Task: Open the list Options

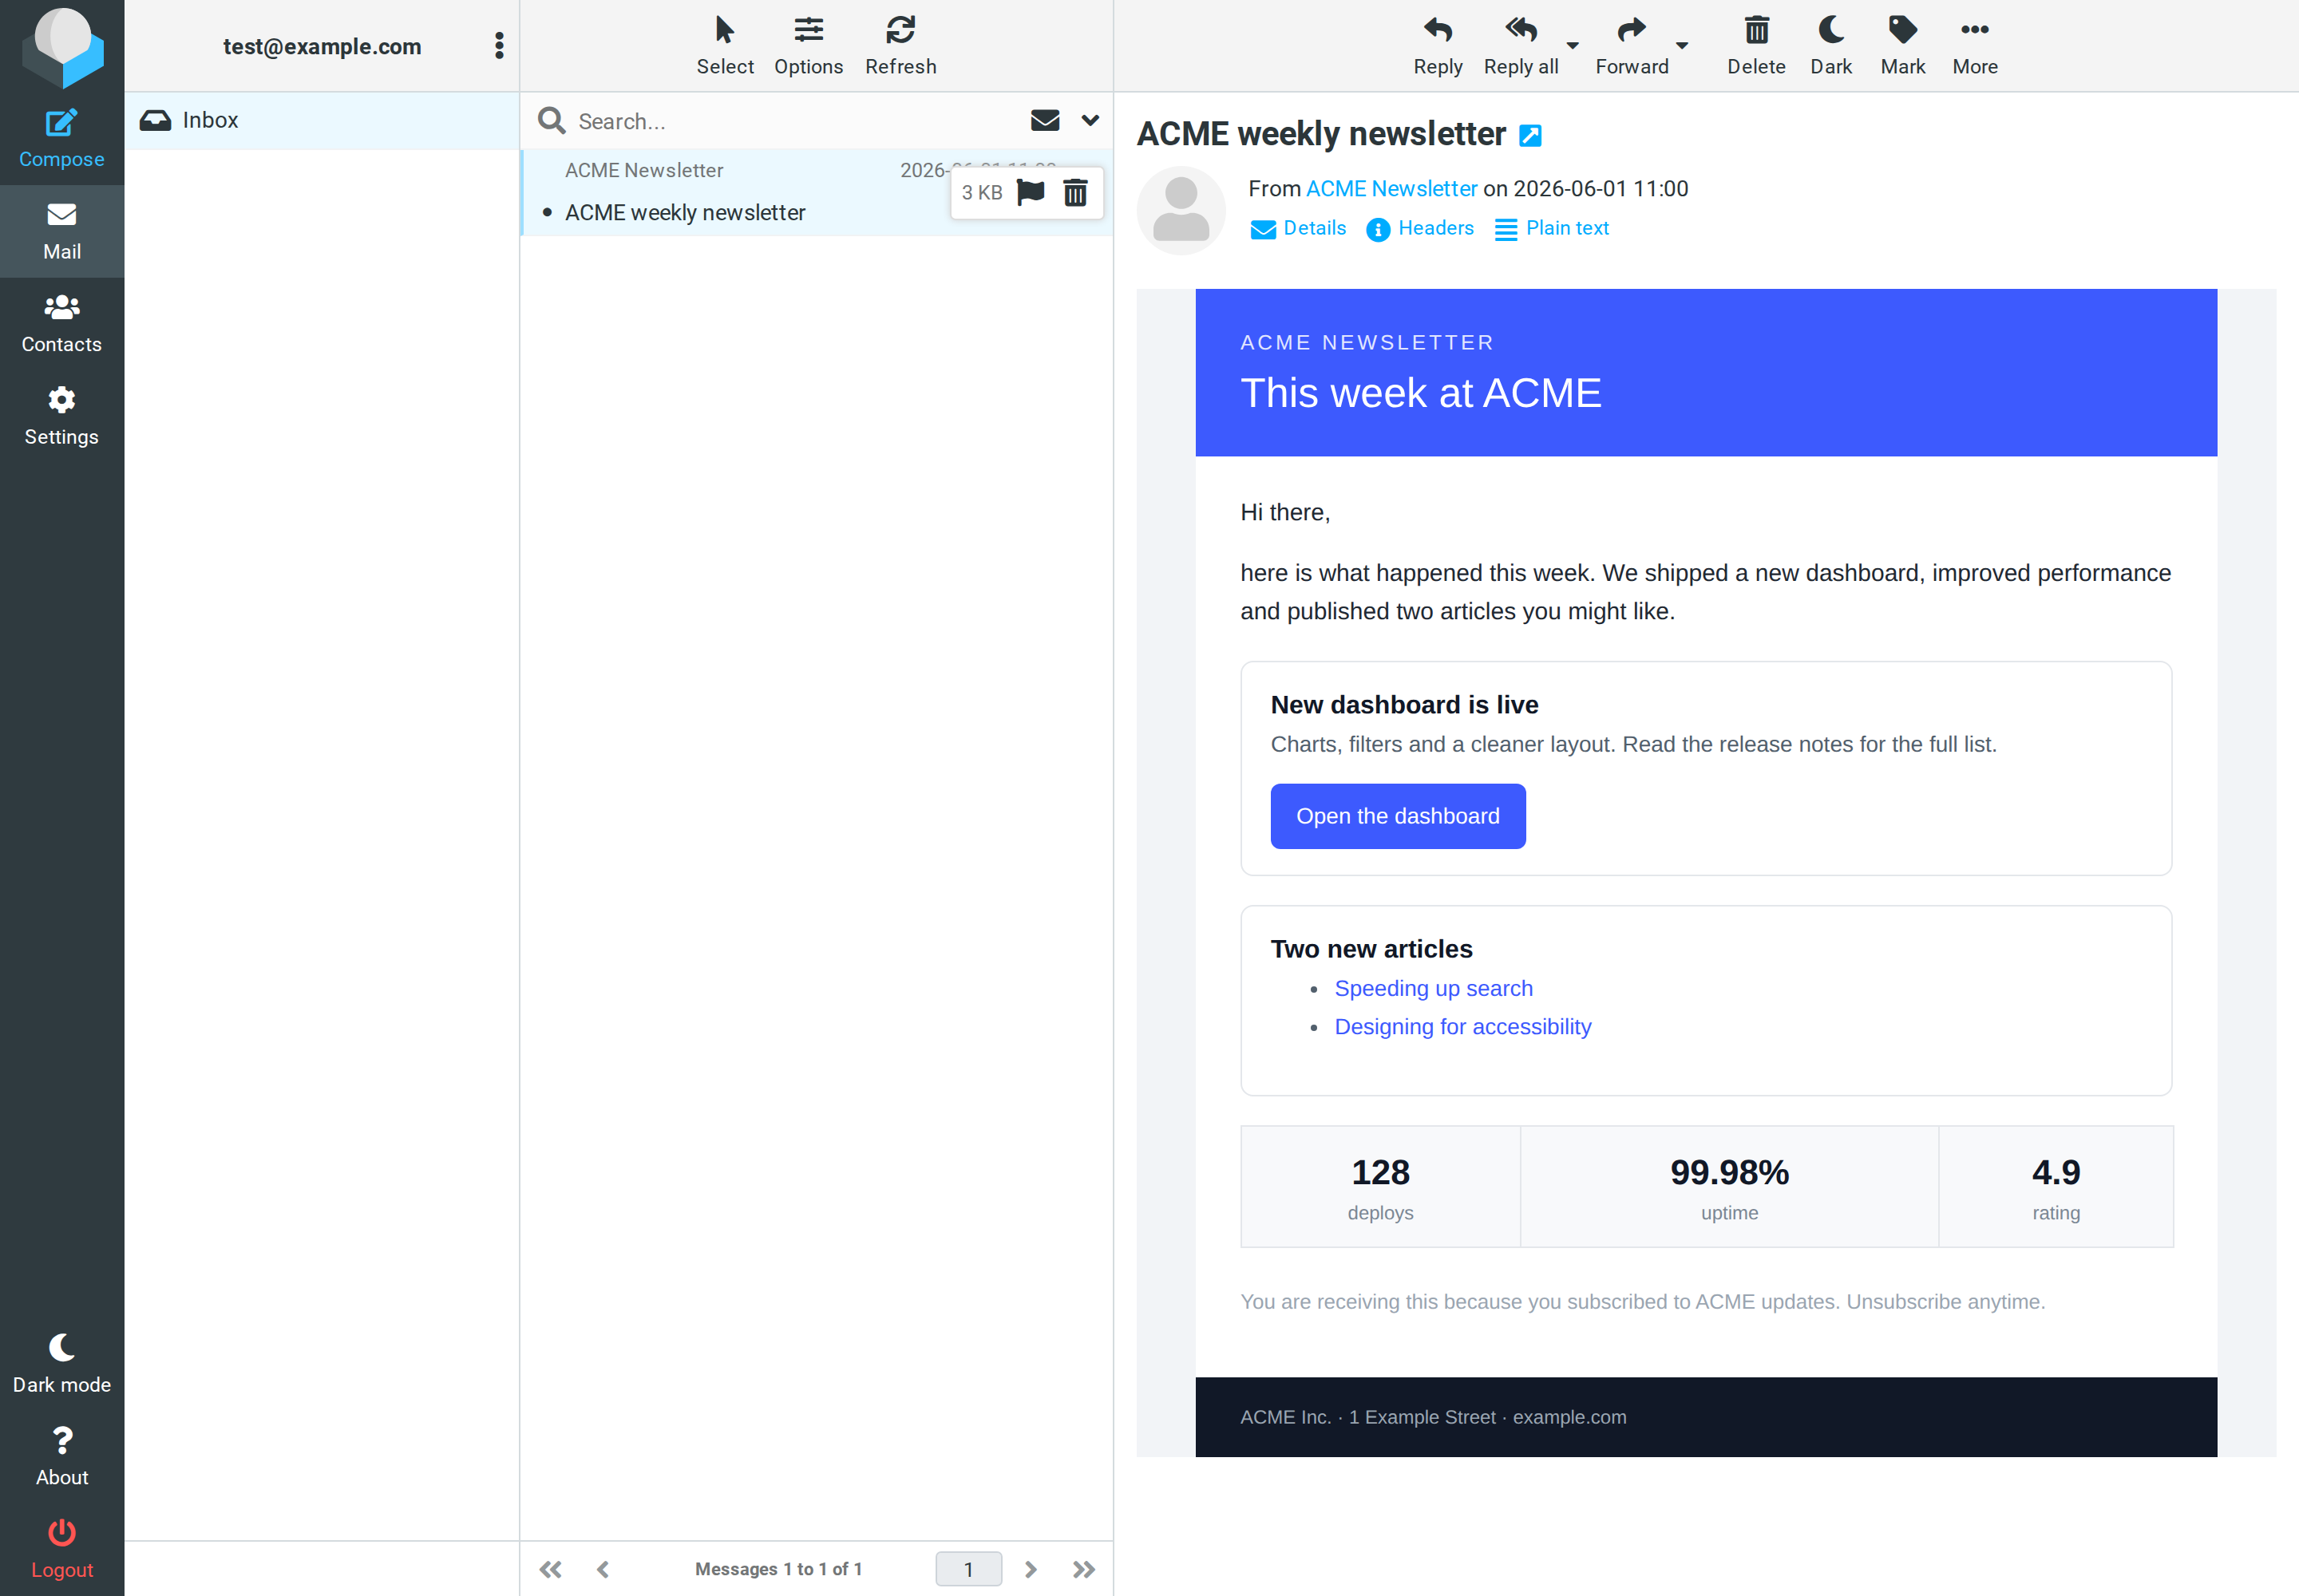Action: [x=809, y=46]
